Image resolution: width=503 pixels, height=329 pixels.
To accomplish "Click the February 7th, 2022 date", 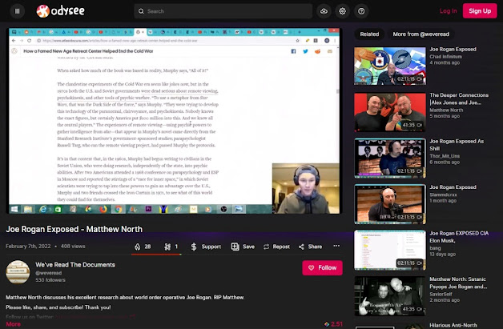I will [28, 247].
